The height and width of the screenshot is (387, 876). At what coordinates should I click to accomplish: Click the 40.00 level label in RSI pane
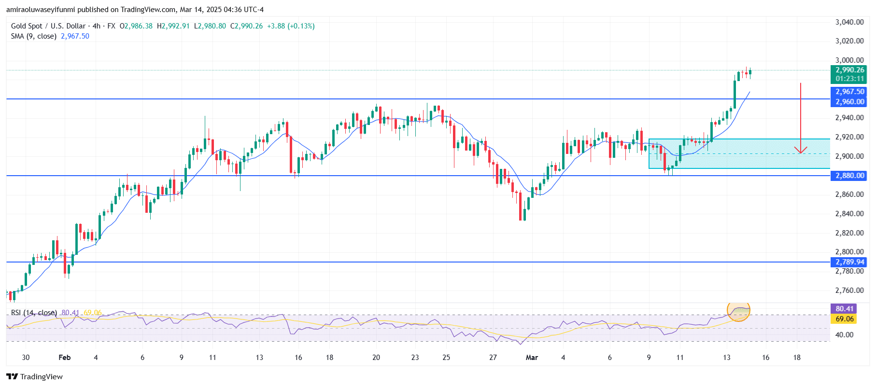pyautogui.click(x=844, y=335)
